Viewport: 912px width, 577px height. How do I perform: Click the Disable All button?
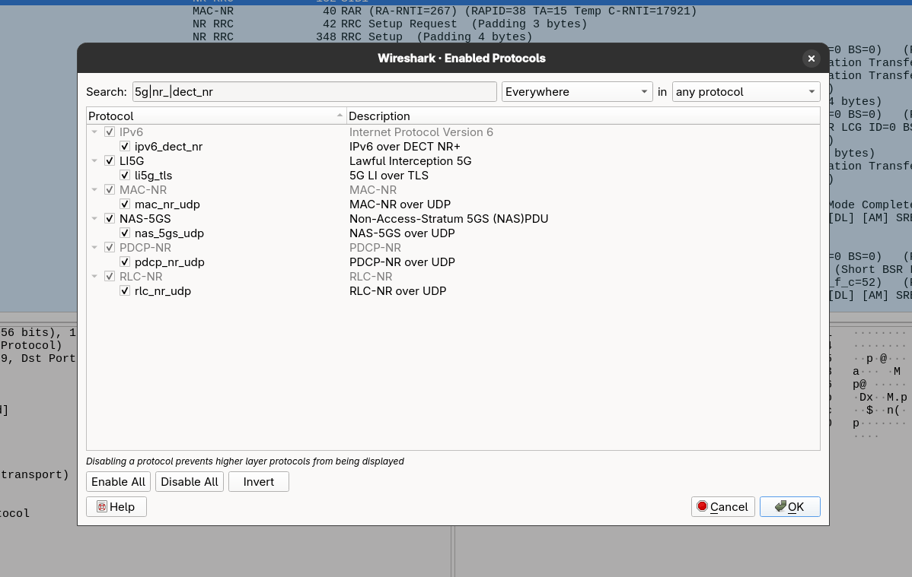[189, 481]
